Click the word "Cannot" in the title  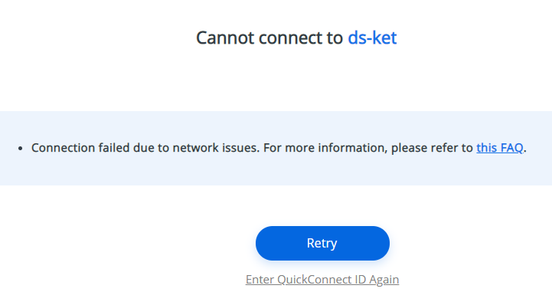[225, 38]
